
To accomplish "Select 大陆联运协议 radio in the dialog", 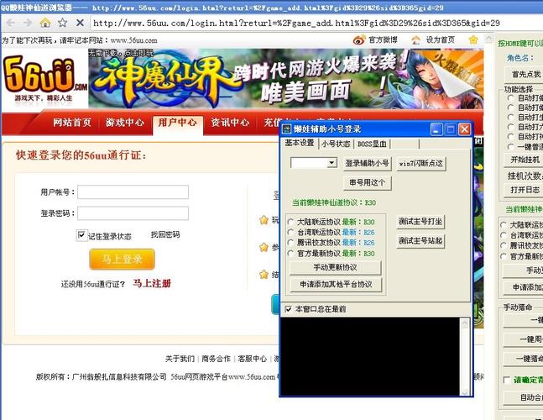I will coord(291,222).
